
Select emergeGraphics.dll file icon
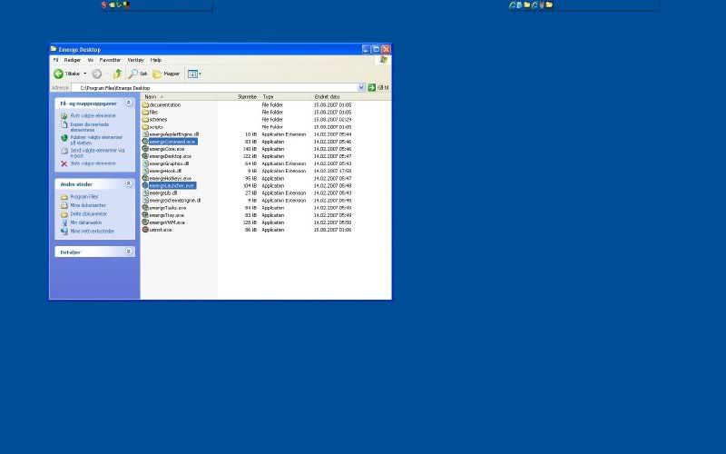[x=145, y=163]
